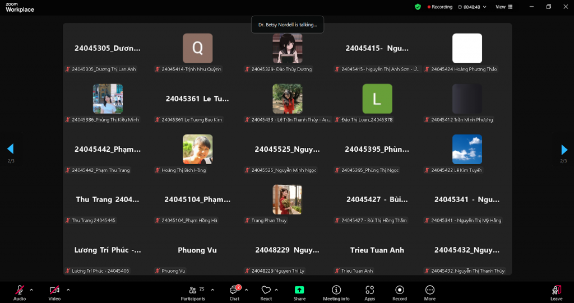
Task: Open the More options menu
Action: tap(430, 293)
